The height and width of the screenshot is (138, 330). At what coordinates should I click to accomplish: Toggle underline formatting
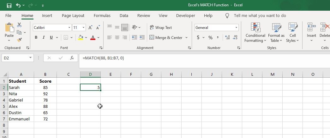(x=51, y=37)
